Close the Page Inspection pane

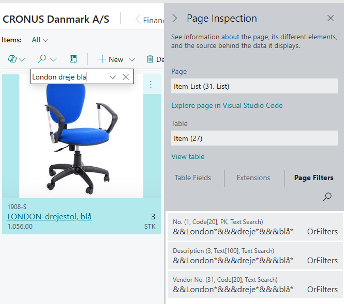tap(331, 18)
